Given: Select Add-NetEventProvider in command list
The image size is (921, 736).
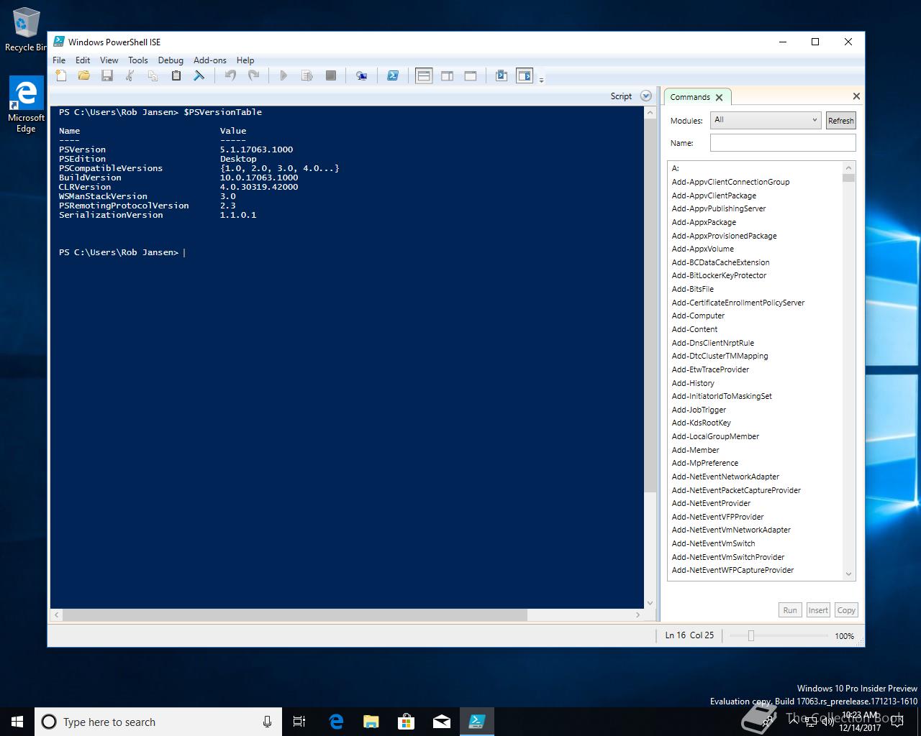Looking at the screenshot, I should [x=711, y=503].
